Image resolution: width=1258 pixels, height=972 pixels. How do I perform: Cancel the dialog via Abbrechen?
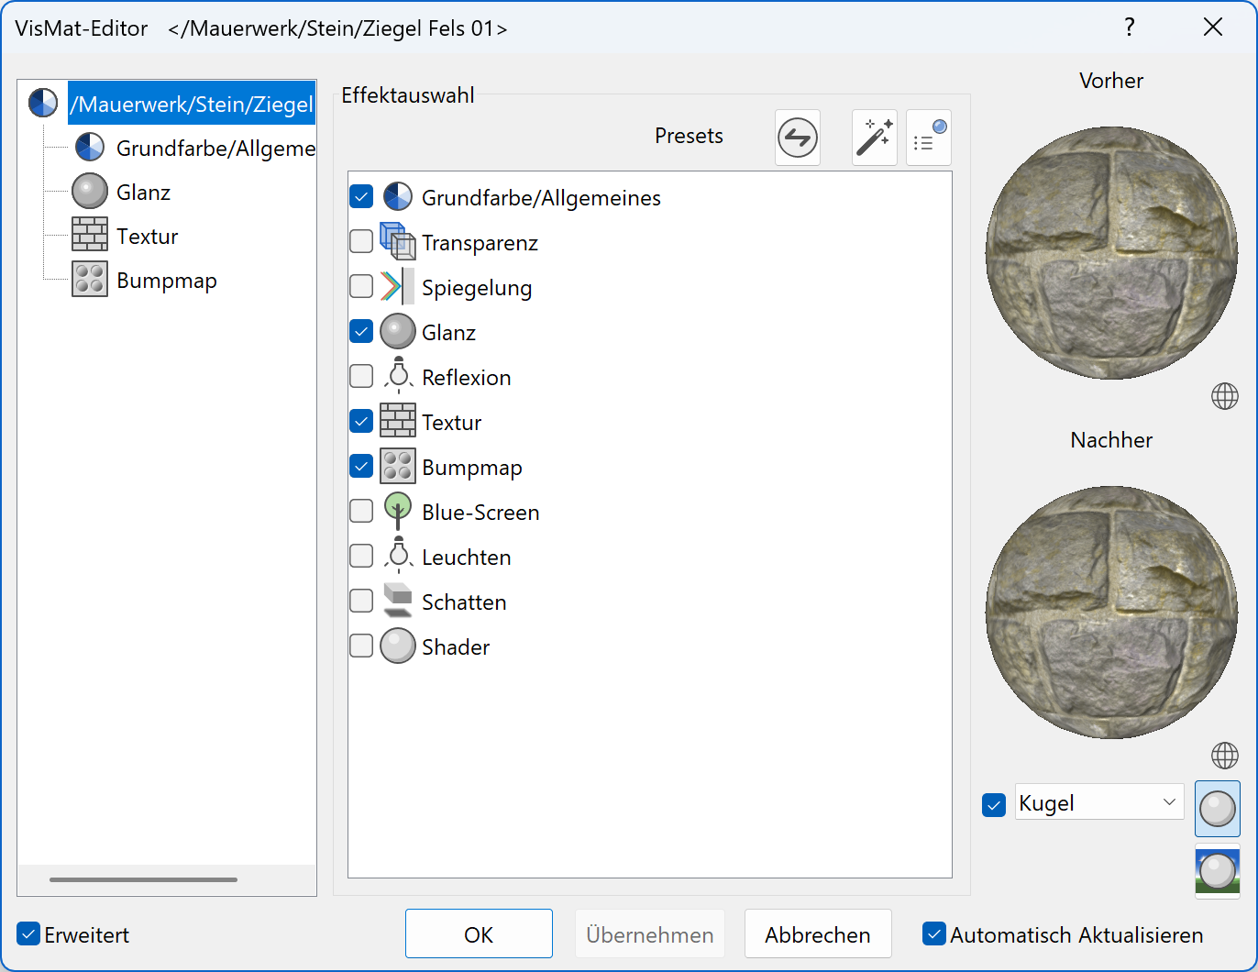click(817, 933)
